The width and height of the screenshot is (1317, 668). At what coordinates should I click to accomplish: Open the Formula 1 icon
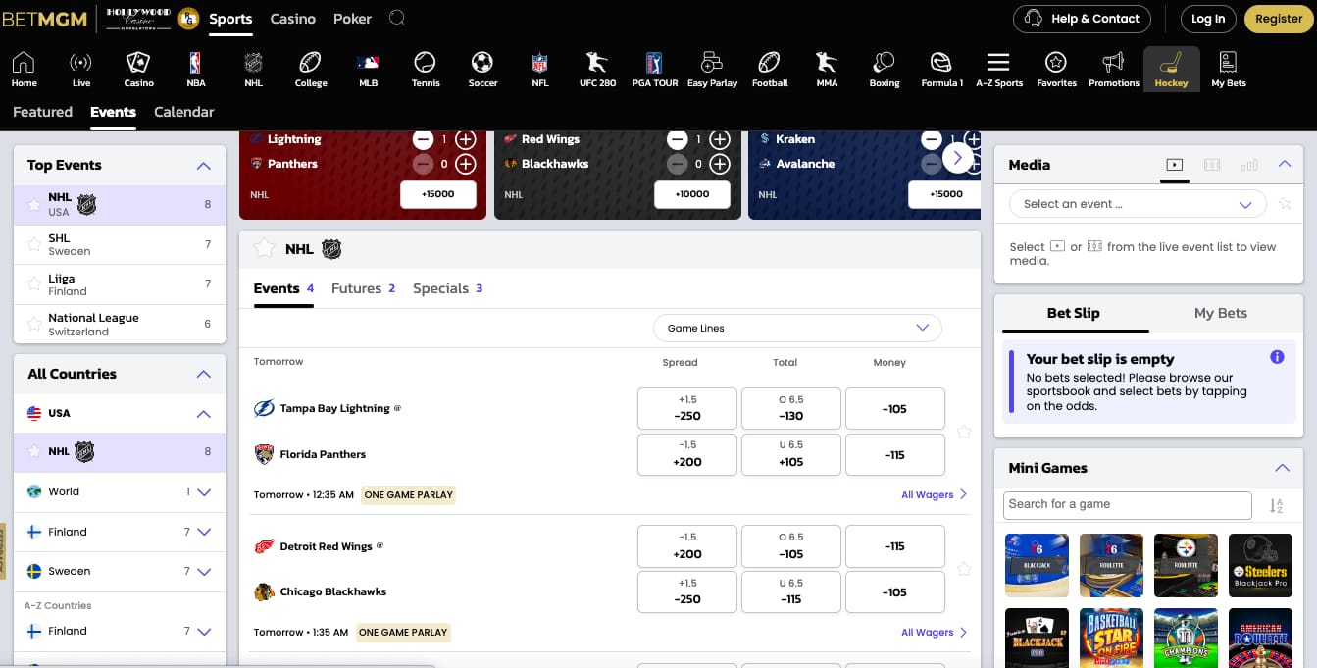pyautogui.click(x=941, y=69)
